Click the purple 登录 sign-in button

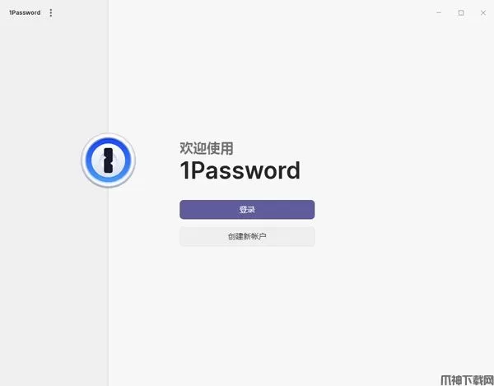247,209
